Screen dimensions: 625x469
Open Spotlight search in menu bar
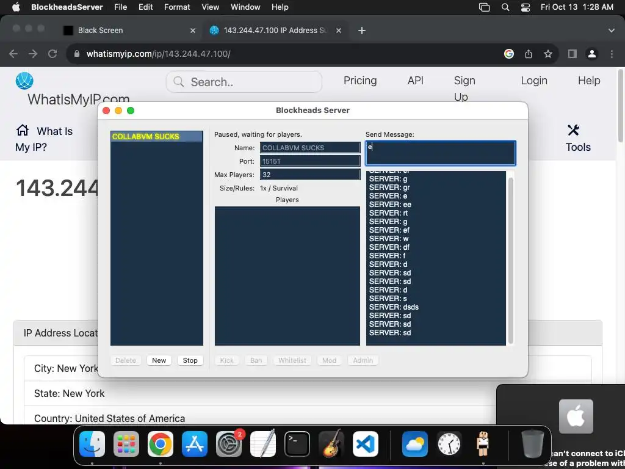tap(505, 7)
